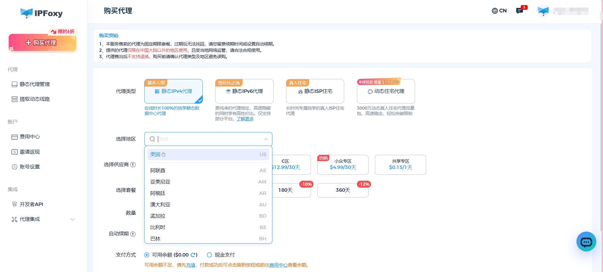This screenshot has width=603, height=272.
Task: Click the 充值 recharge link
Action: [x=190, y=265]
